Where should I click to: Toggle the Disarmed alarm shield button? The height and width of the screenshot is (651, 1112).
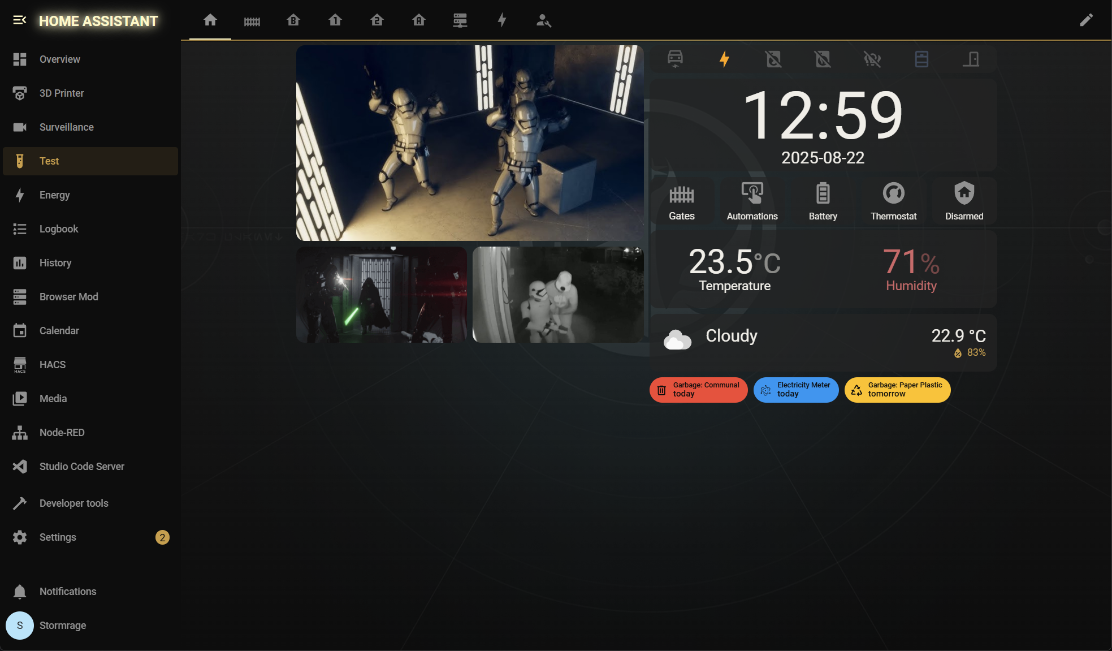click(964, 201)
